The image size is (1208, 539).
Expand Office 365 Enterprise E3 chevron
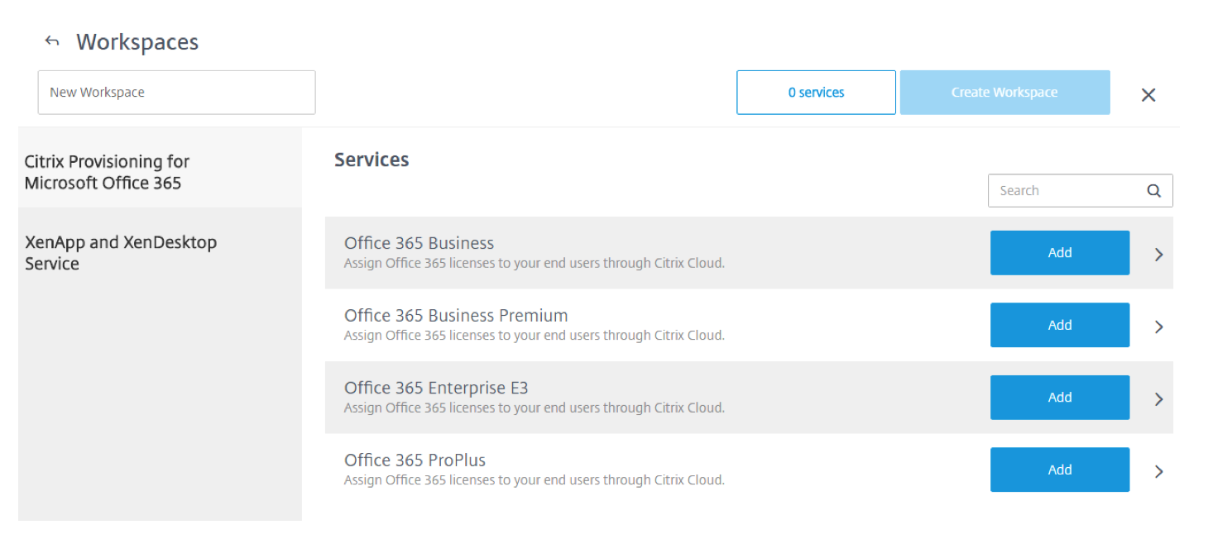[x=1159, y=399]
